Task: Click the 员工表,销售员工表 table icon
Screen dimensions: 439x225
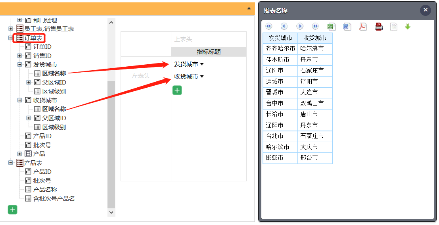Action: click(x=19, y=29)
